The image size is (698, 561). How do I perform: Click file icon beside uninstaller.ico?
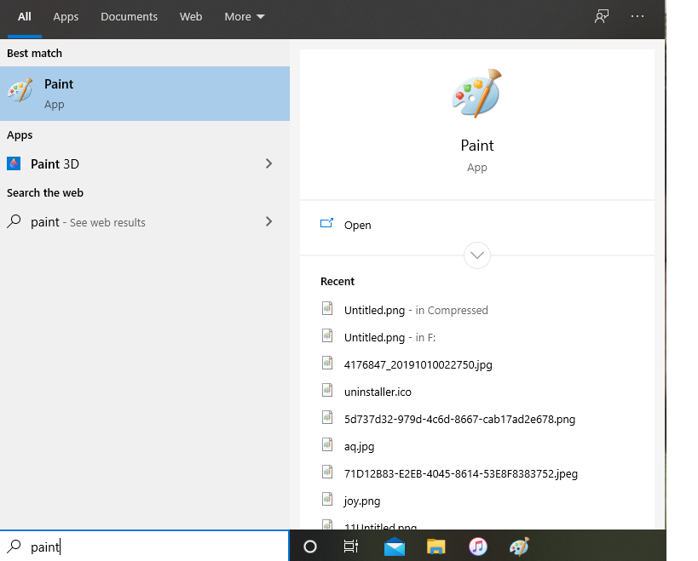(x=327, y=390)
